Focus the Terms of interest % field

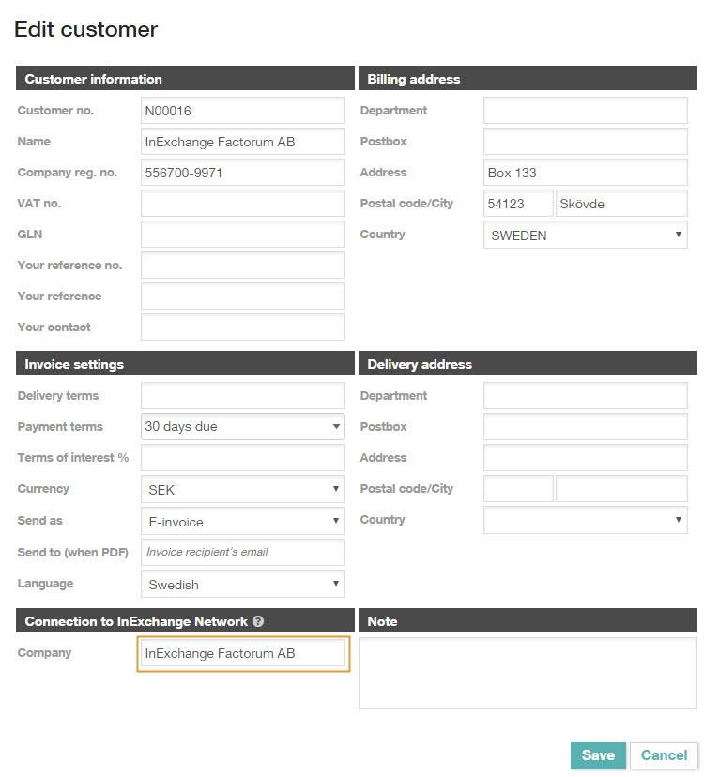coord(243,457)
